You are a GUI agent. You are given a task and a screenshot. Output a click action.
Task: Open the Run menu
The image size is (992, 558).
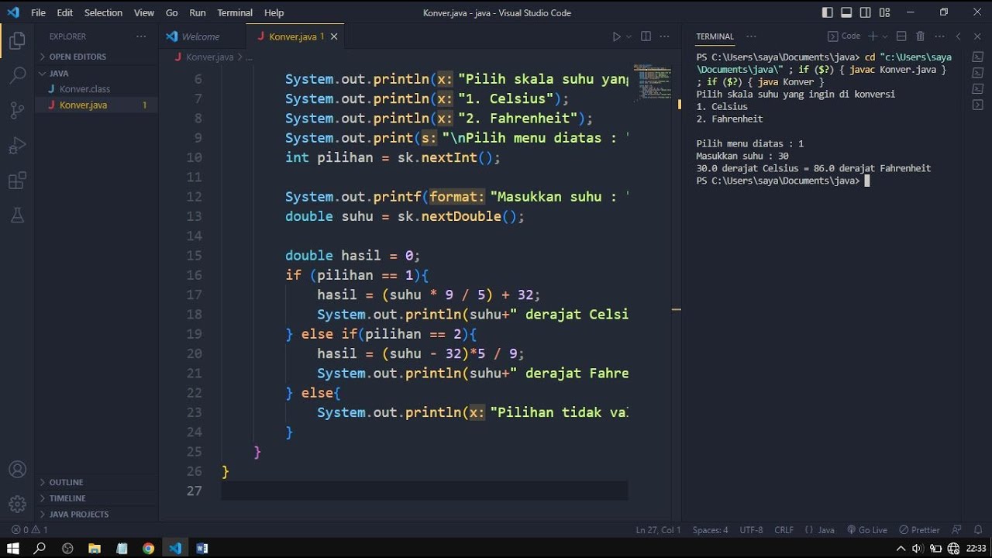click(198, 12)
